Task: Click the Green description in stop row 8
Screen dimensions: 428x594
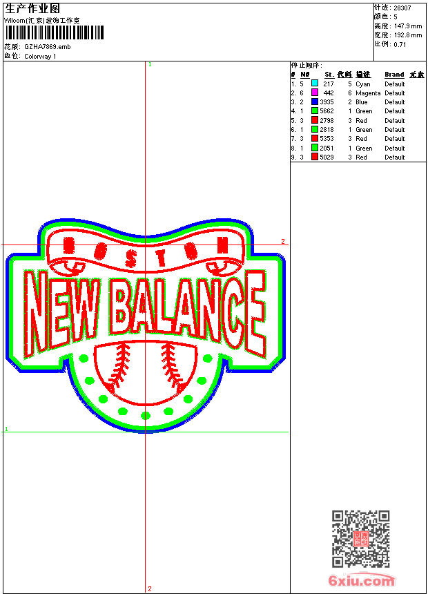Action: coord(364,148)
